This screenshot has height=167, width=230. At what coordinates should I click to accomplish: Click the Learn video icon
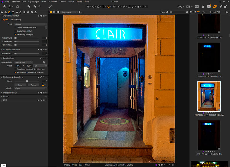pos(209,6)
